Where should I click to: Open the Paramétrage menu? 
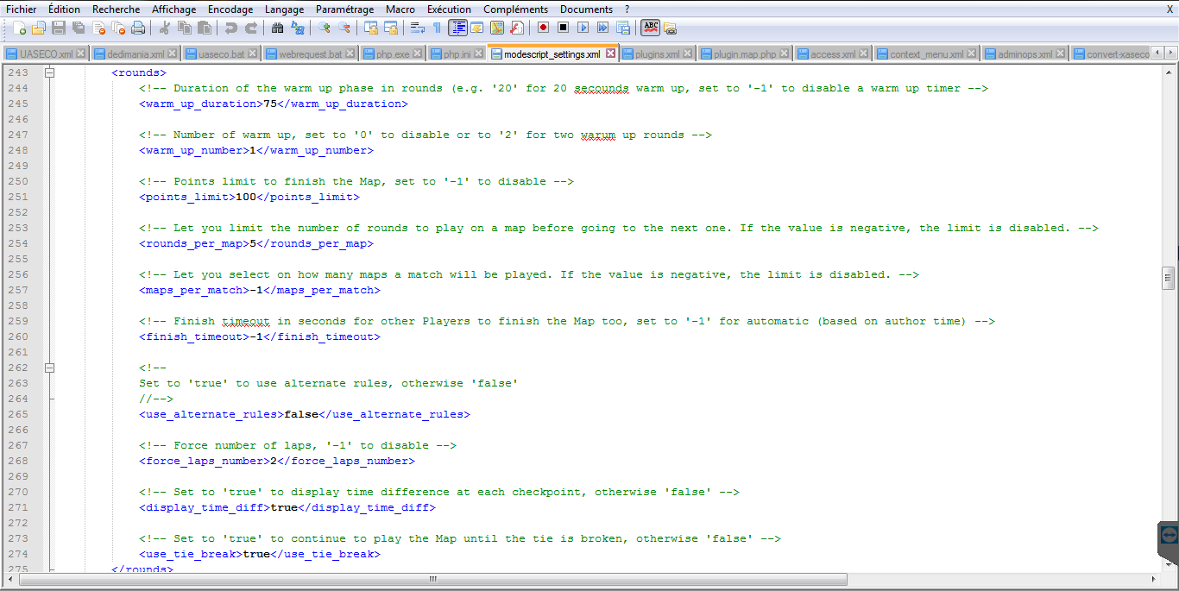click(x=345, y=9)
